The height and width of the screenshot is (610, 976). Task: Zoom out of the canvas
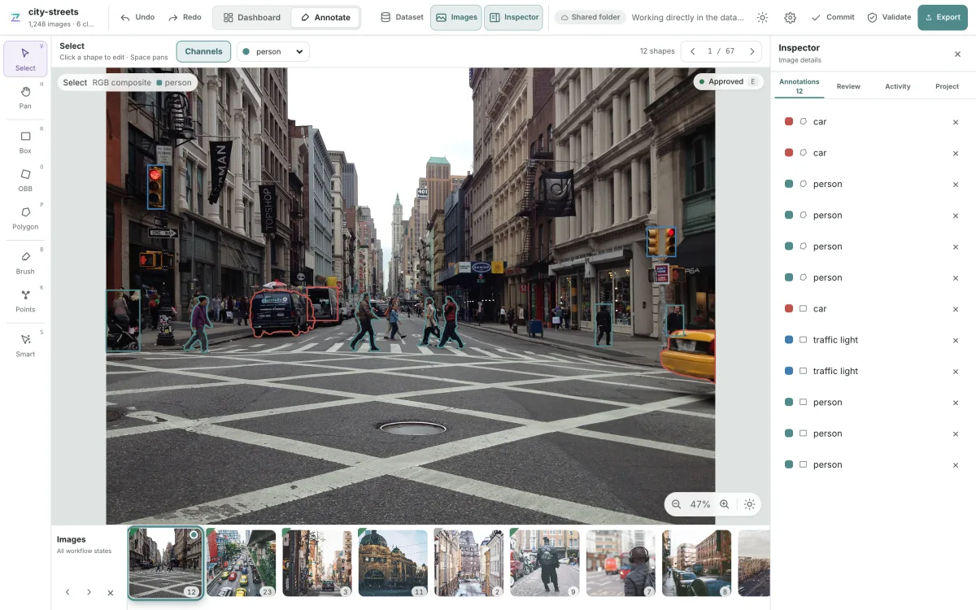pos(676,504)
